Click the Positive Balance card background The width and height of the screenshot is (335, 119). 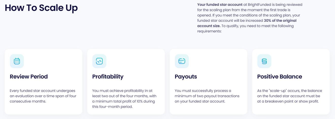[291, 82]
